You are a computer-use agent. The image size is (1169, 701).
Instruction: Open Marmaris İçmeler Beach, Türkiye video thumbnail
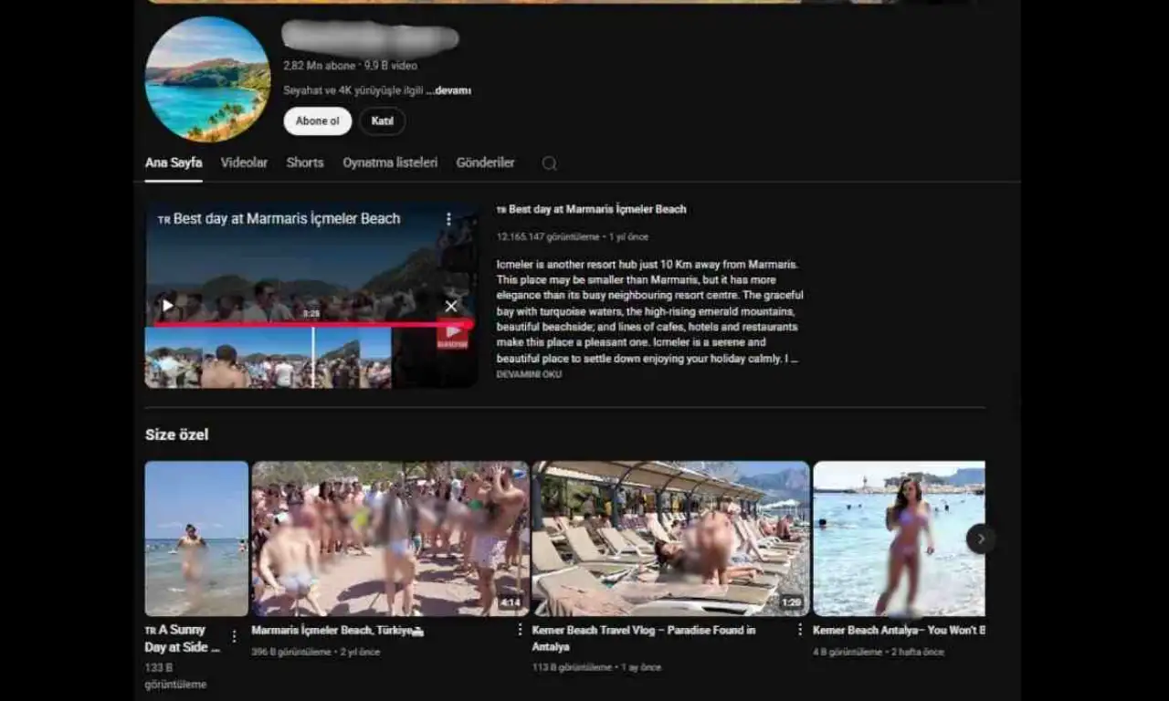click(x=390, y=539)
